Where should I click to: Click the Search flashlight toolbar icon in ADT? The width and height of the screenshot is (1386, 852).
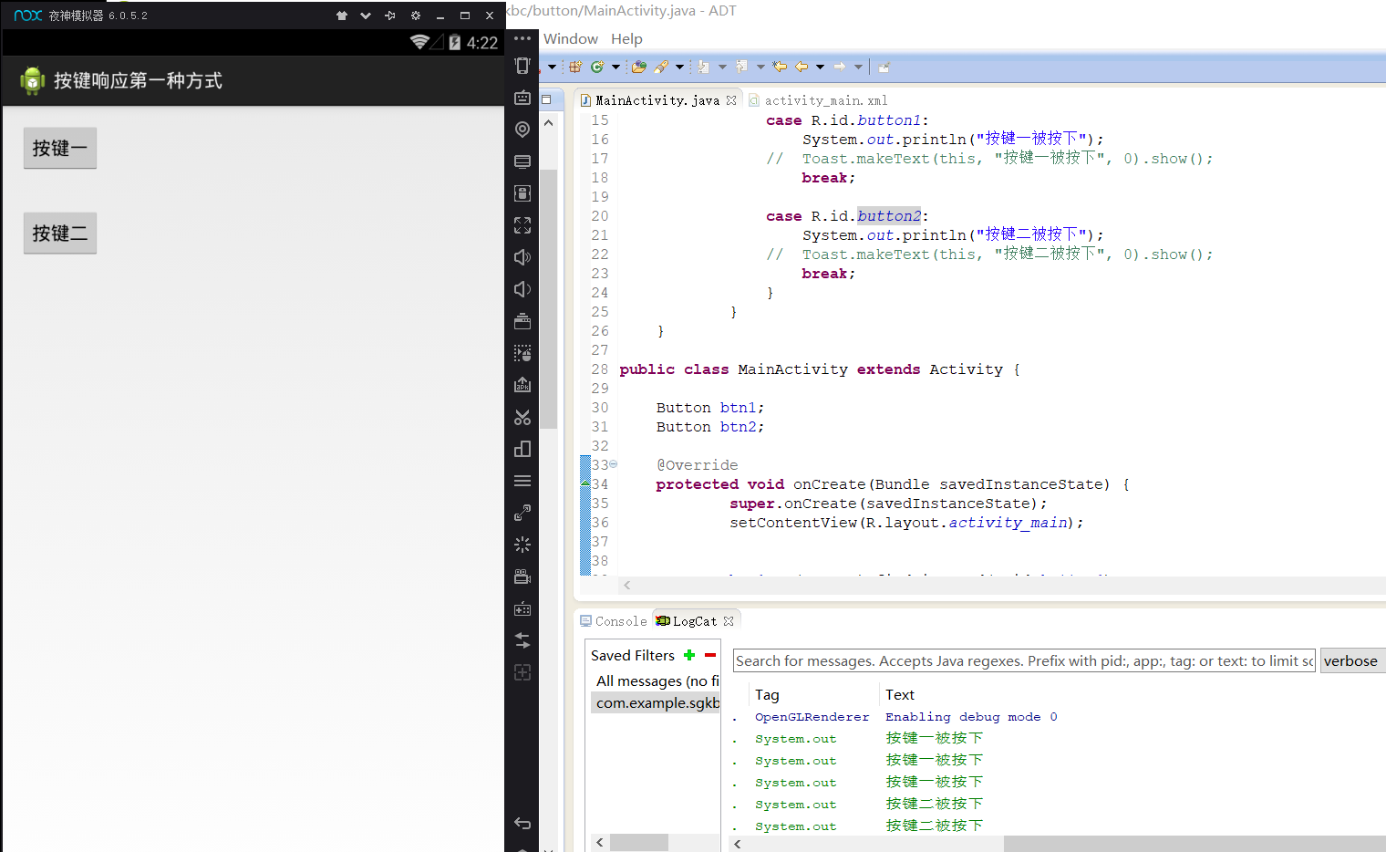pyautogui.click(x=661, y=67)
